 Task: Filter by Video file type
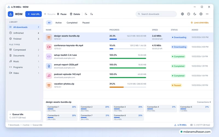pyautogui.click(x=24, y=73)
